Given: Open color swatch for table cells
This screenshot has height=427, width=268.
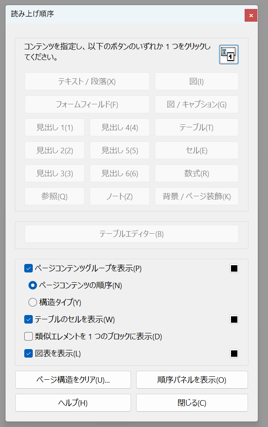Looking at the screenshot, I should pyautogui.click(x=234, y=319).
